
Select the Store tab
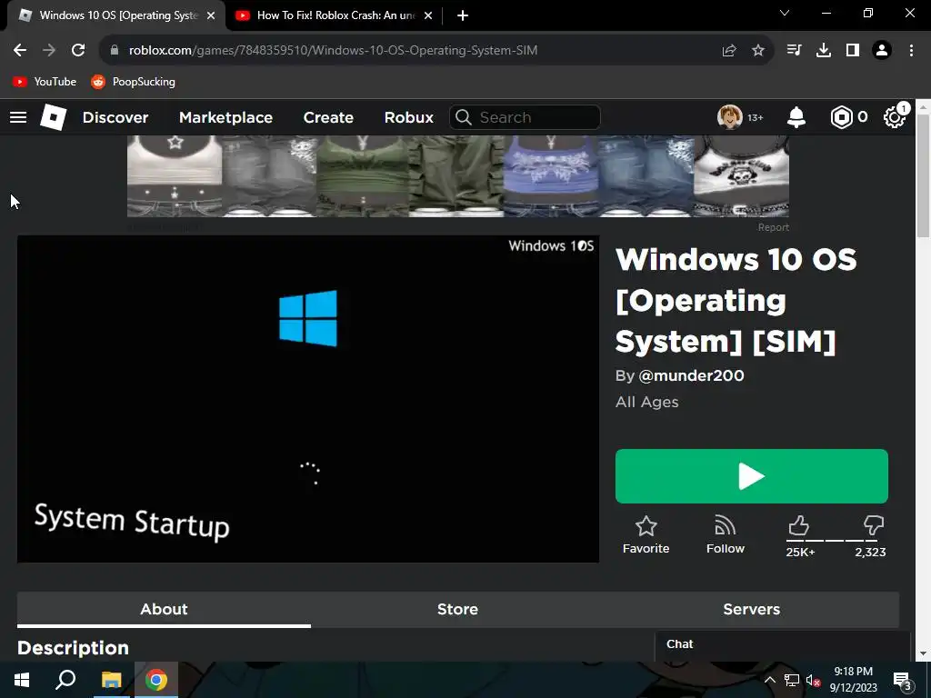[x=458, y=610]
